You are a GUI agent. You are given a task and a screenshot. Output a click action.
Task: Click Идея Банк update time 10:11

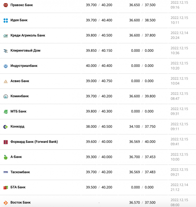point(175,23)
